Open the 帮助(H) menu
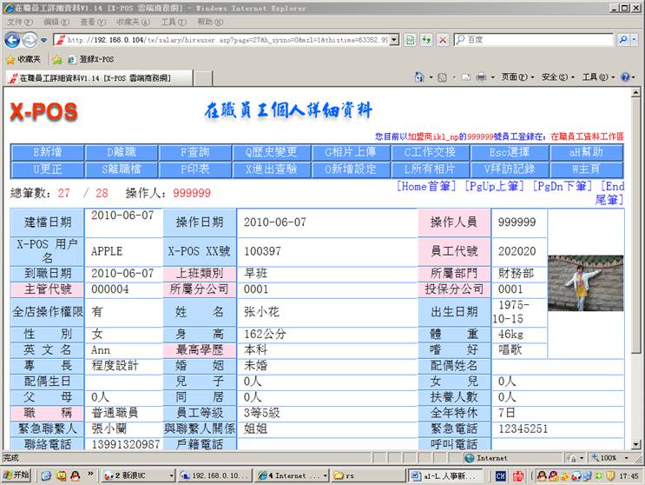The image size is (645, 485). pyautogui.click(x=209, y=22)
